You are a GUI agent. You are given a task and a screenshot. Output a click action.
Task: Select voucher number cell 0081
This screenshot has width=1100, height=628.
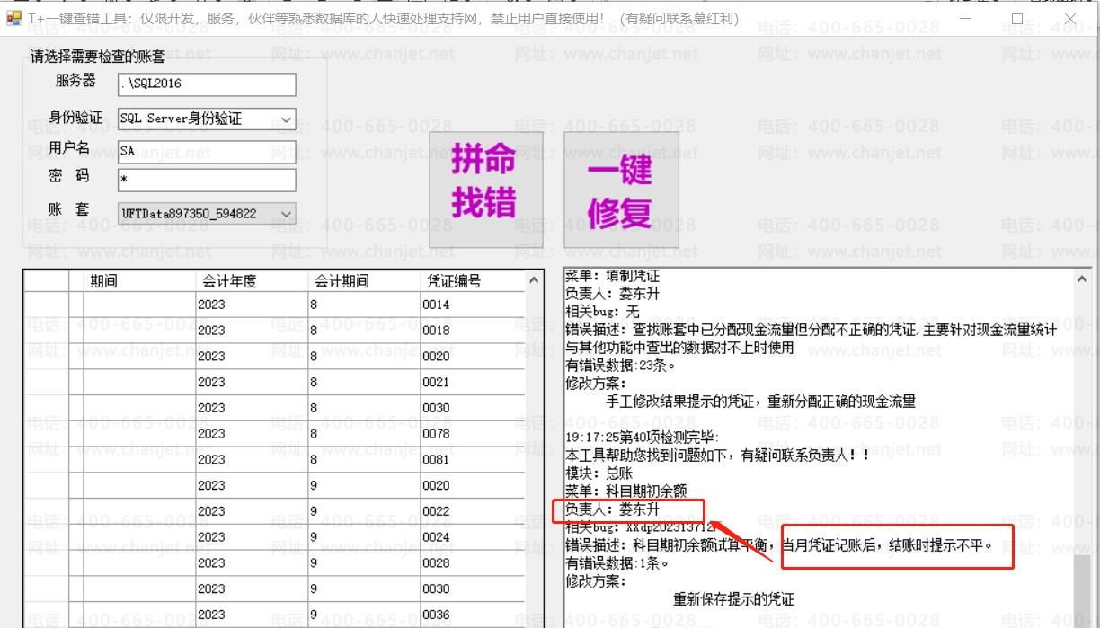[472, 459]
